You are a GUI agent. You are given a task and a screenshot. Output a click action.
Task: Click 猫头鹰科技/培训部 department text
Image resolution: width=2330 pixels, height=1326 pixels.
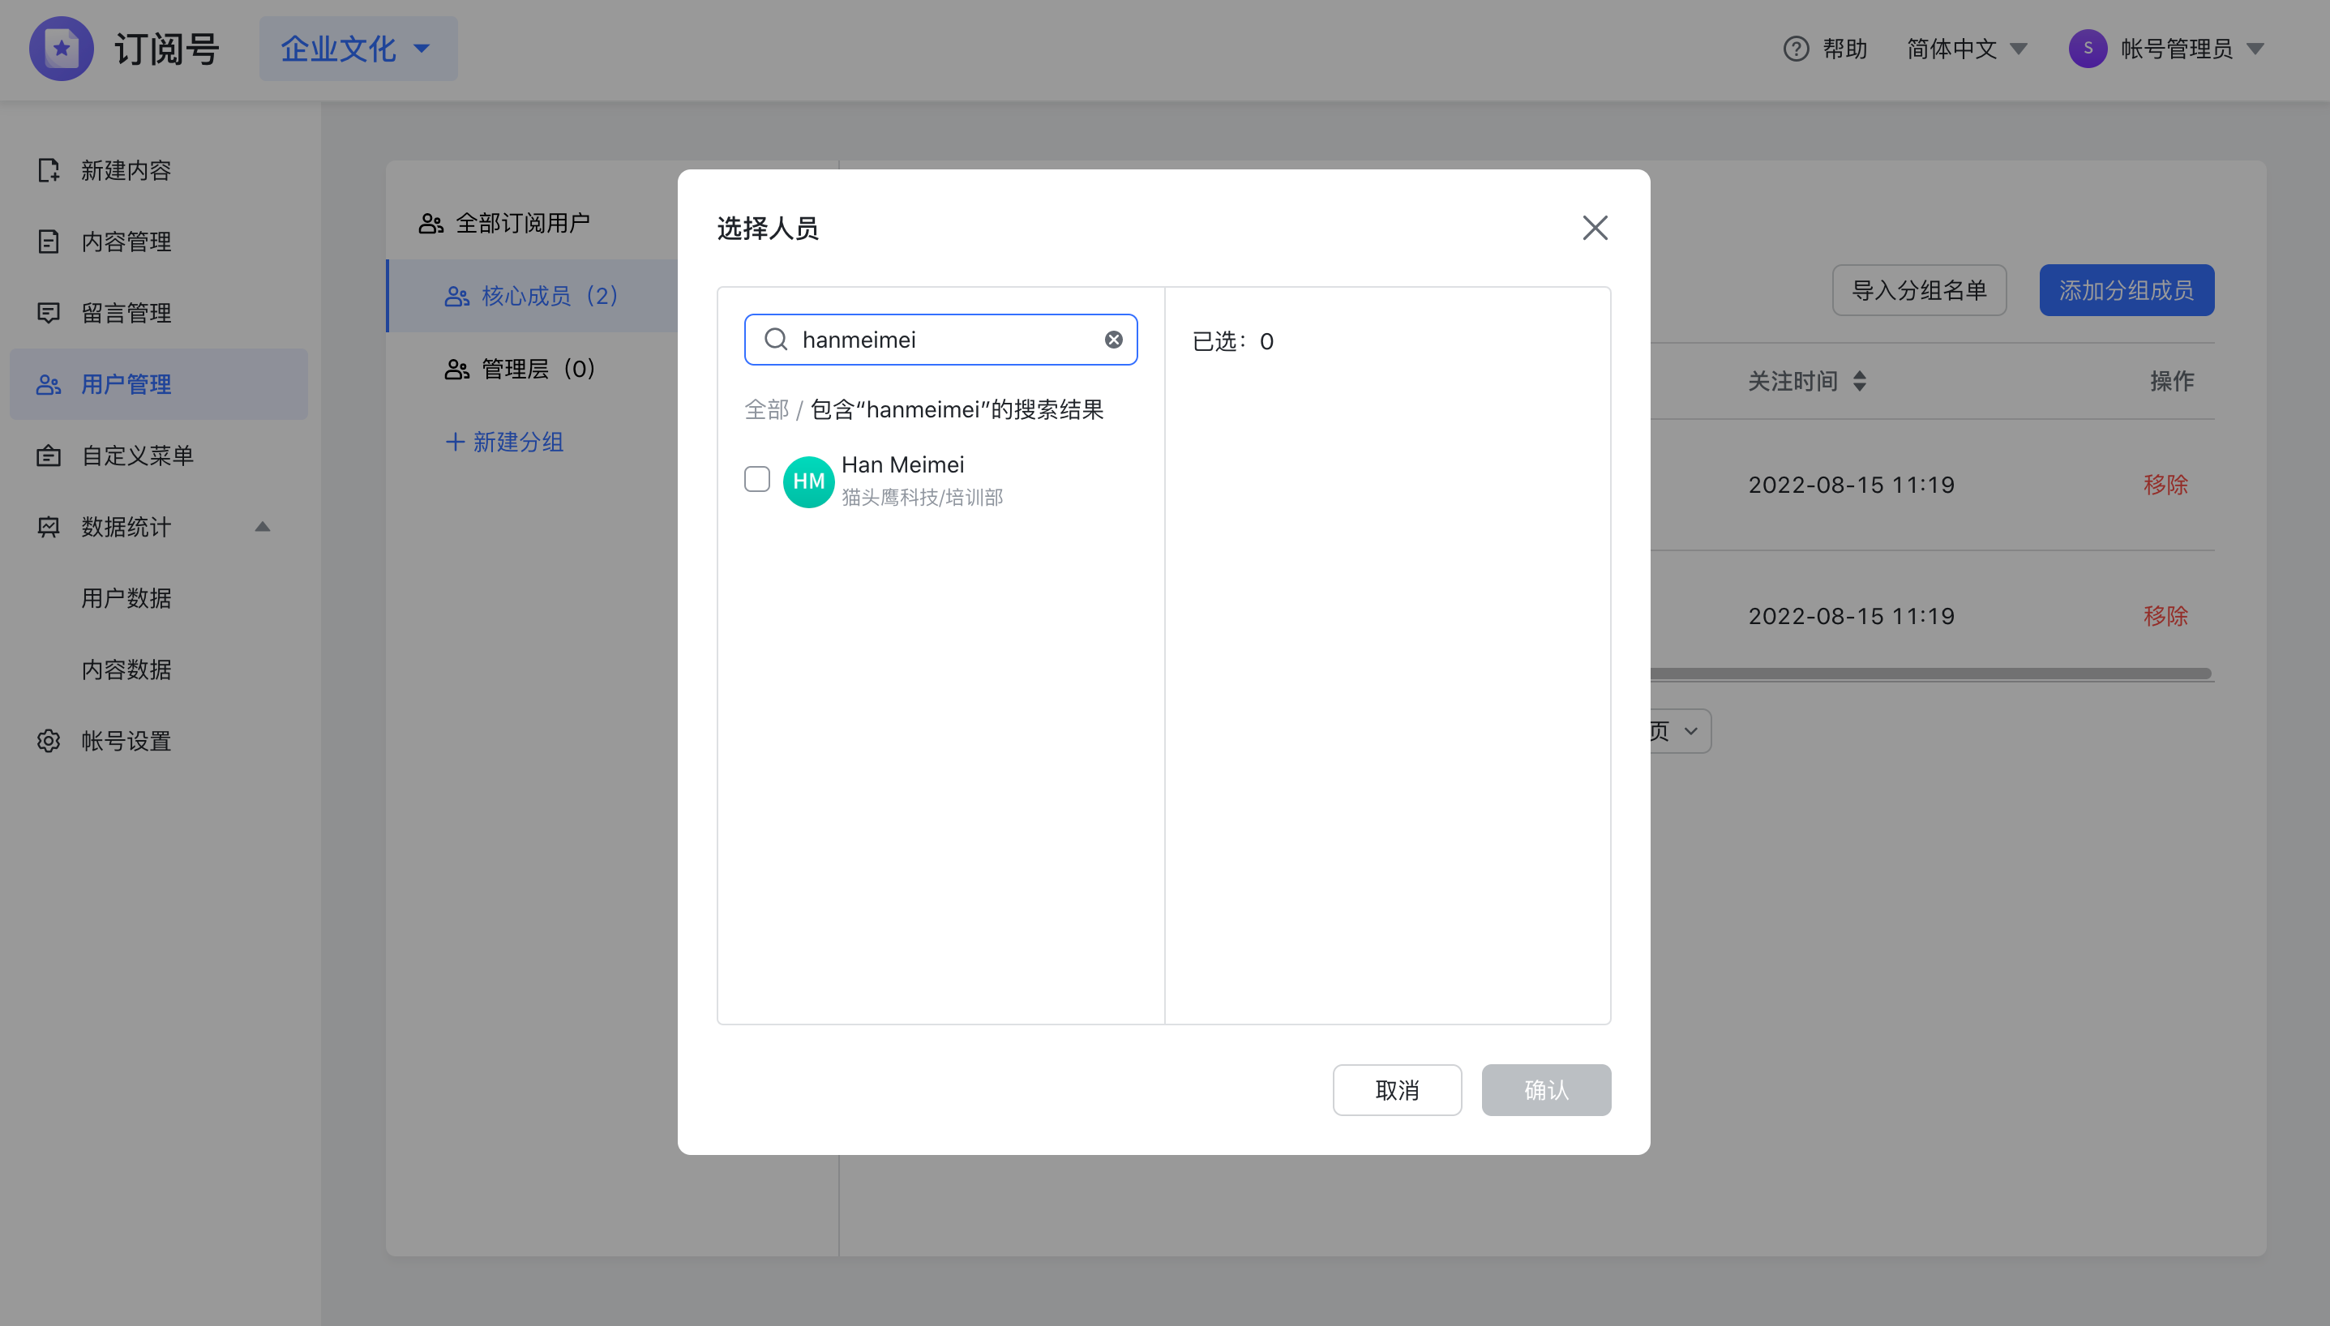922,498
